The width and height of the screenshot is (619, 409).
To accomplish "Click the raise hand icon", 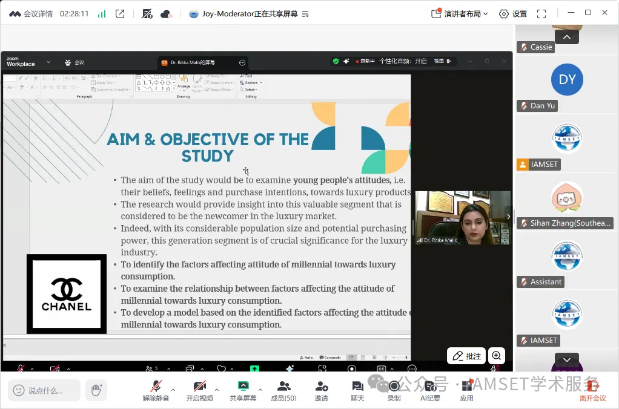I will tap(96, 390).
